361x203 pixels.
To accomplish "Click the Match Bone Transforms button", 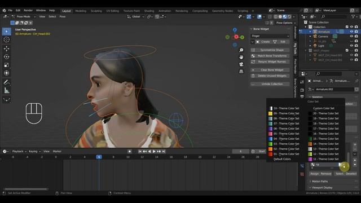I will [270, 56].
